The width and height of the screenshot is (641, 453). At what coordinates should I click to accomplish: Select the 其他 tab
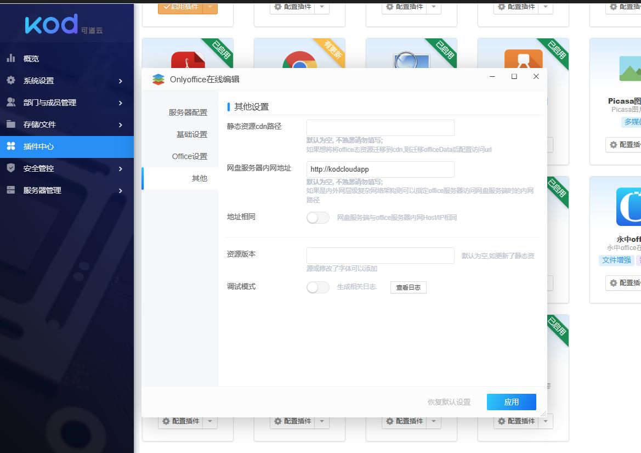coord(180,178)
